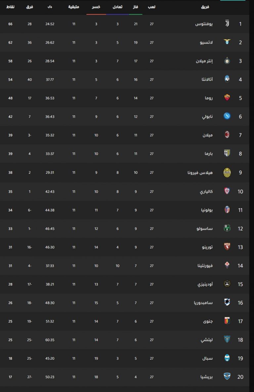Click the Napoli blue N crest
254x392 pixels.
pos(227,116)
